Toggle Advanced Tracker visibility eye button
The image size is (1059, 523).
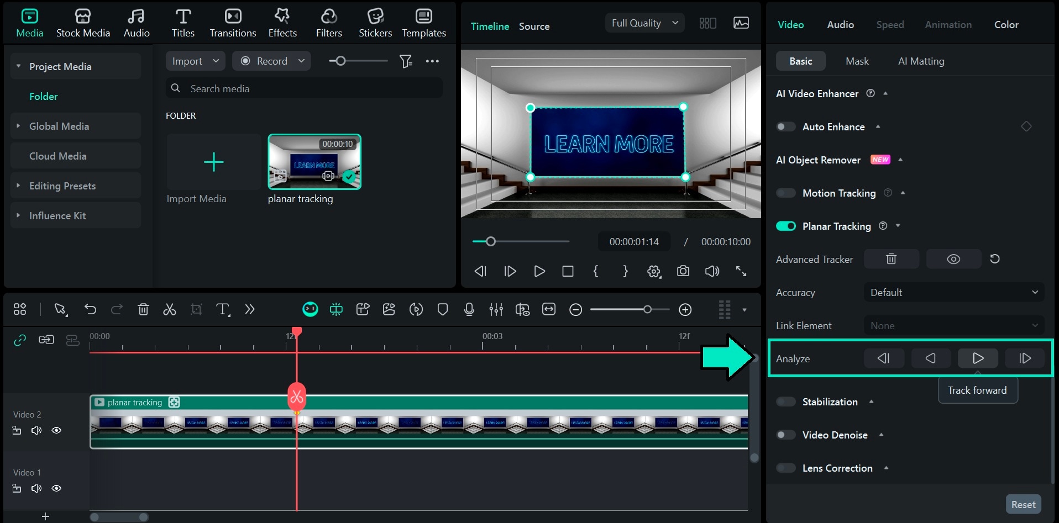point(953,259)
